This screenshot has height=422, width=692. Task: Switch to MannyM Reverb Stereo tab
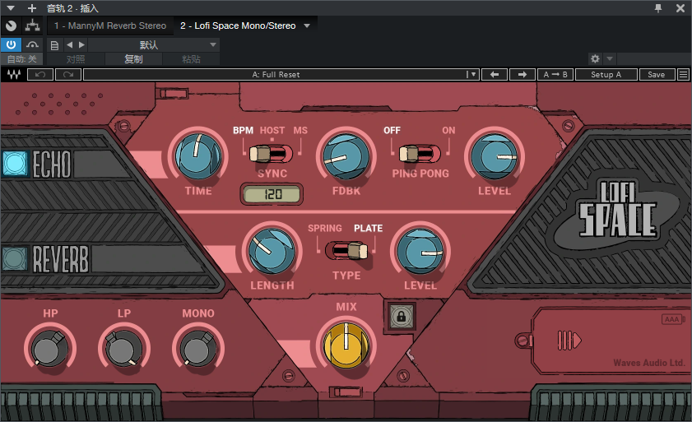(110, 26)
